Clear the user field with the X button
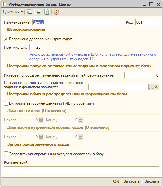Viewport: 163px width, 187px height. pos(156,87)
